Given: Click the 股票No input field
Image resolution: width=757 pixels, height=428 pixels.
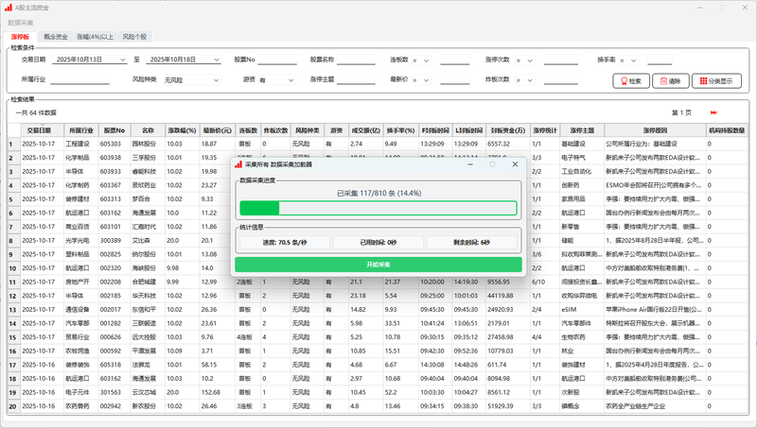Looking at the screenshot, I should coord(279,59).
